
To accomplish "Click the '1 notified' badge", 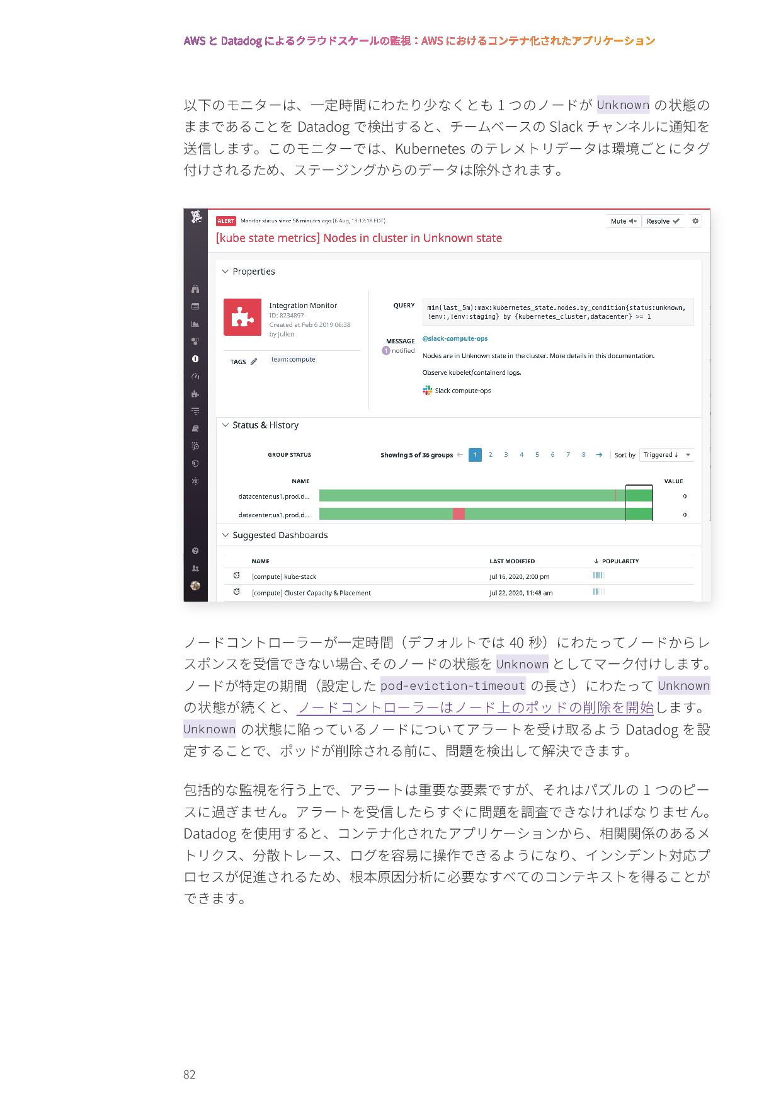I will 399,351.
